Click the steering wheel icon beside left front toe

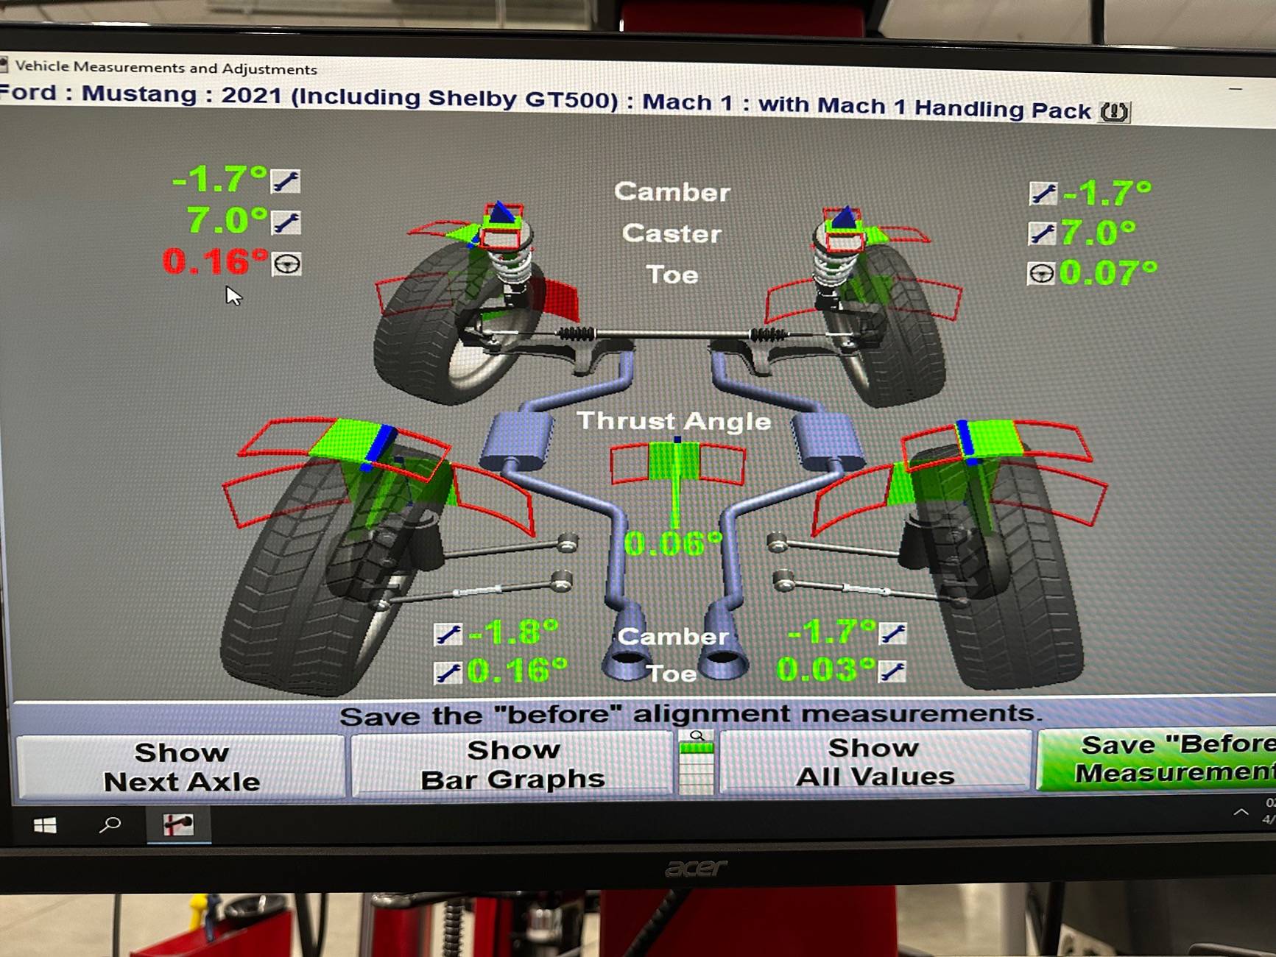pos(286,264)
